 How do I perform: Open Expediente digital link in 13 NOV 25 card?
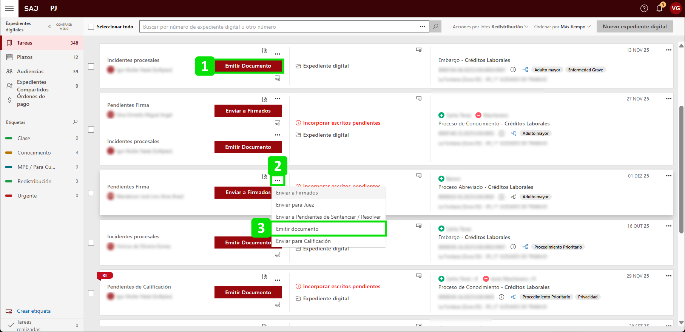[322, 66]
